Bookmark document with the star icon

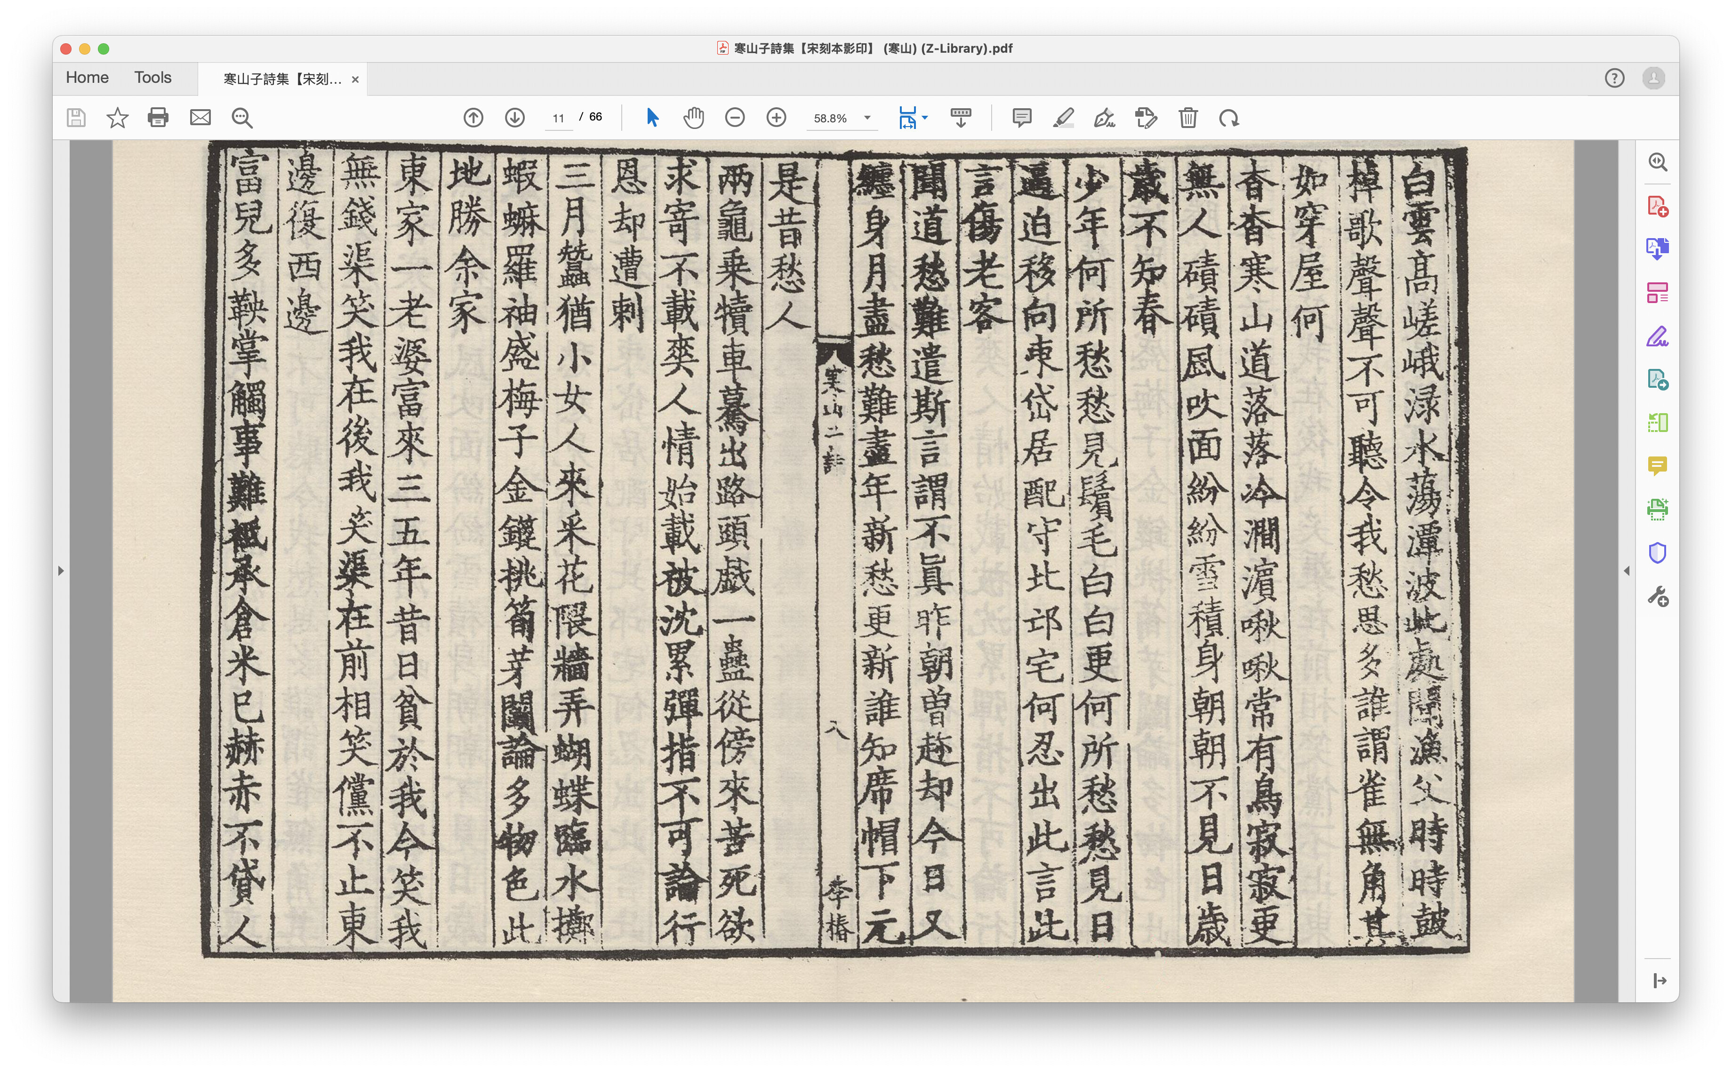point(117,118)
